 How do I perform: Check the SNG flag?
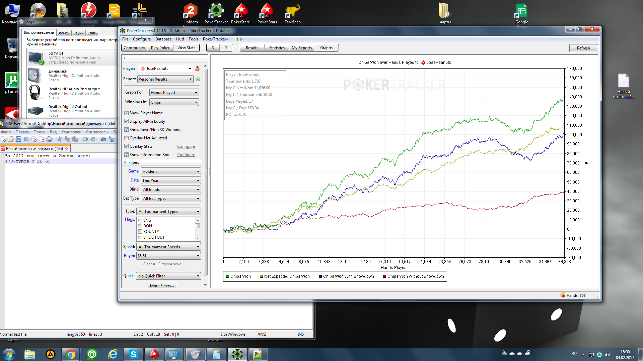tap(140, 220)
